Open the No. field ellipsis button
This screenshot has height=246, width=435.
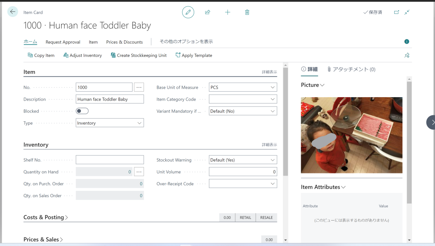(x=139, y=87)
